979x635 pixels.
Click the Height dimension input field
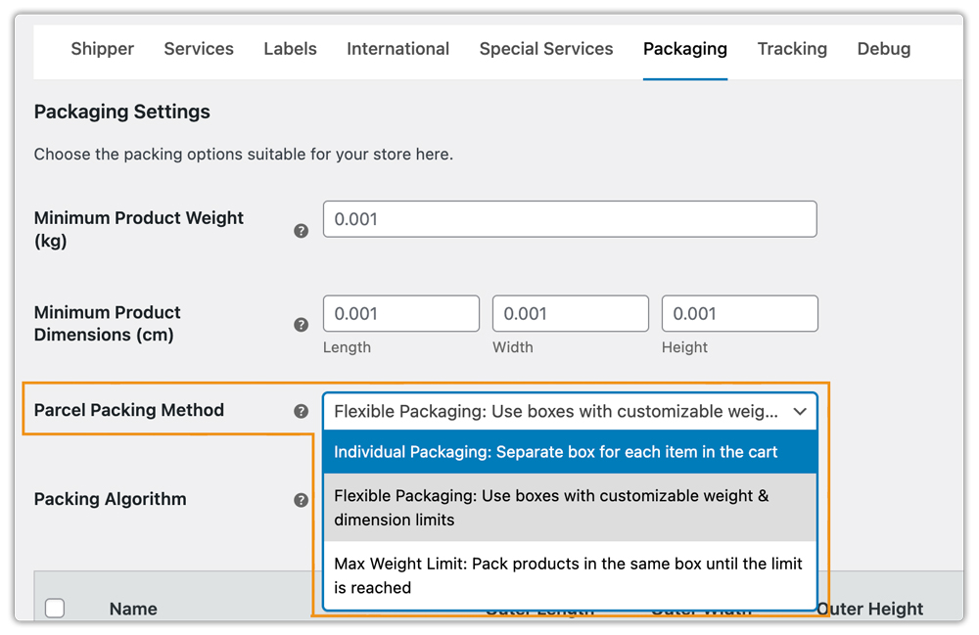(740, 313)
